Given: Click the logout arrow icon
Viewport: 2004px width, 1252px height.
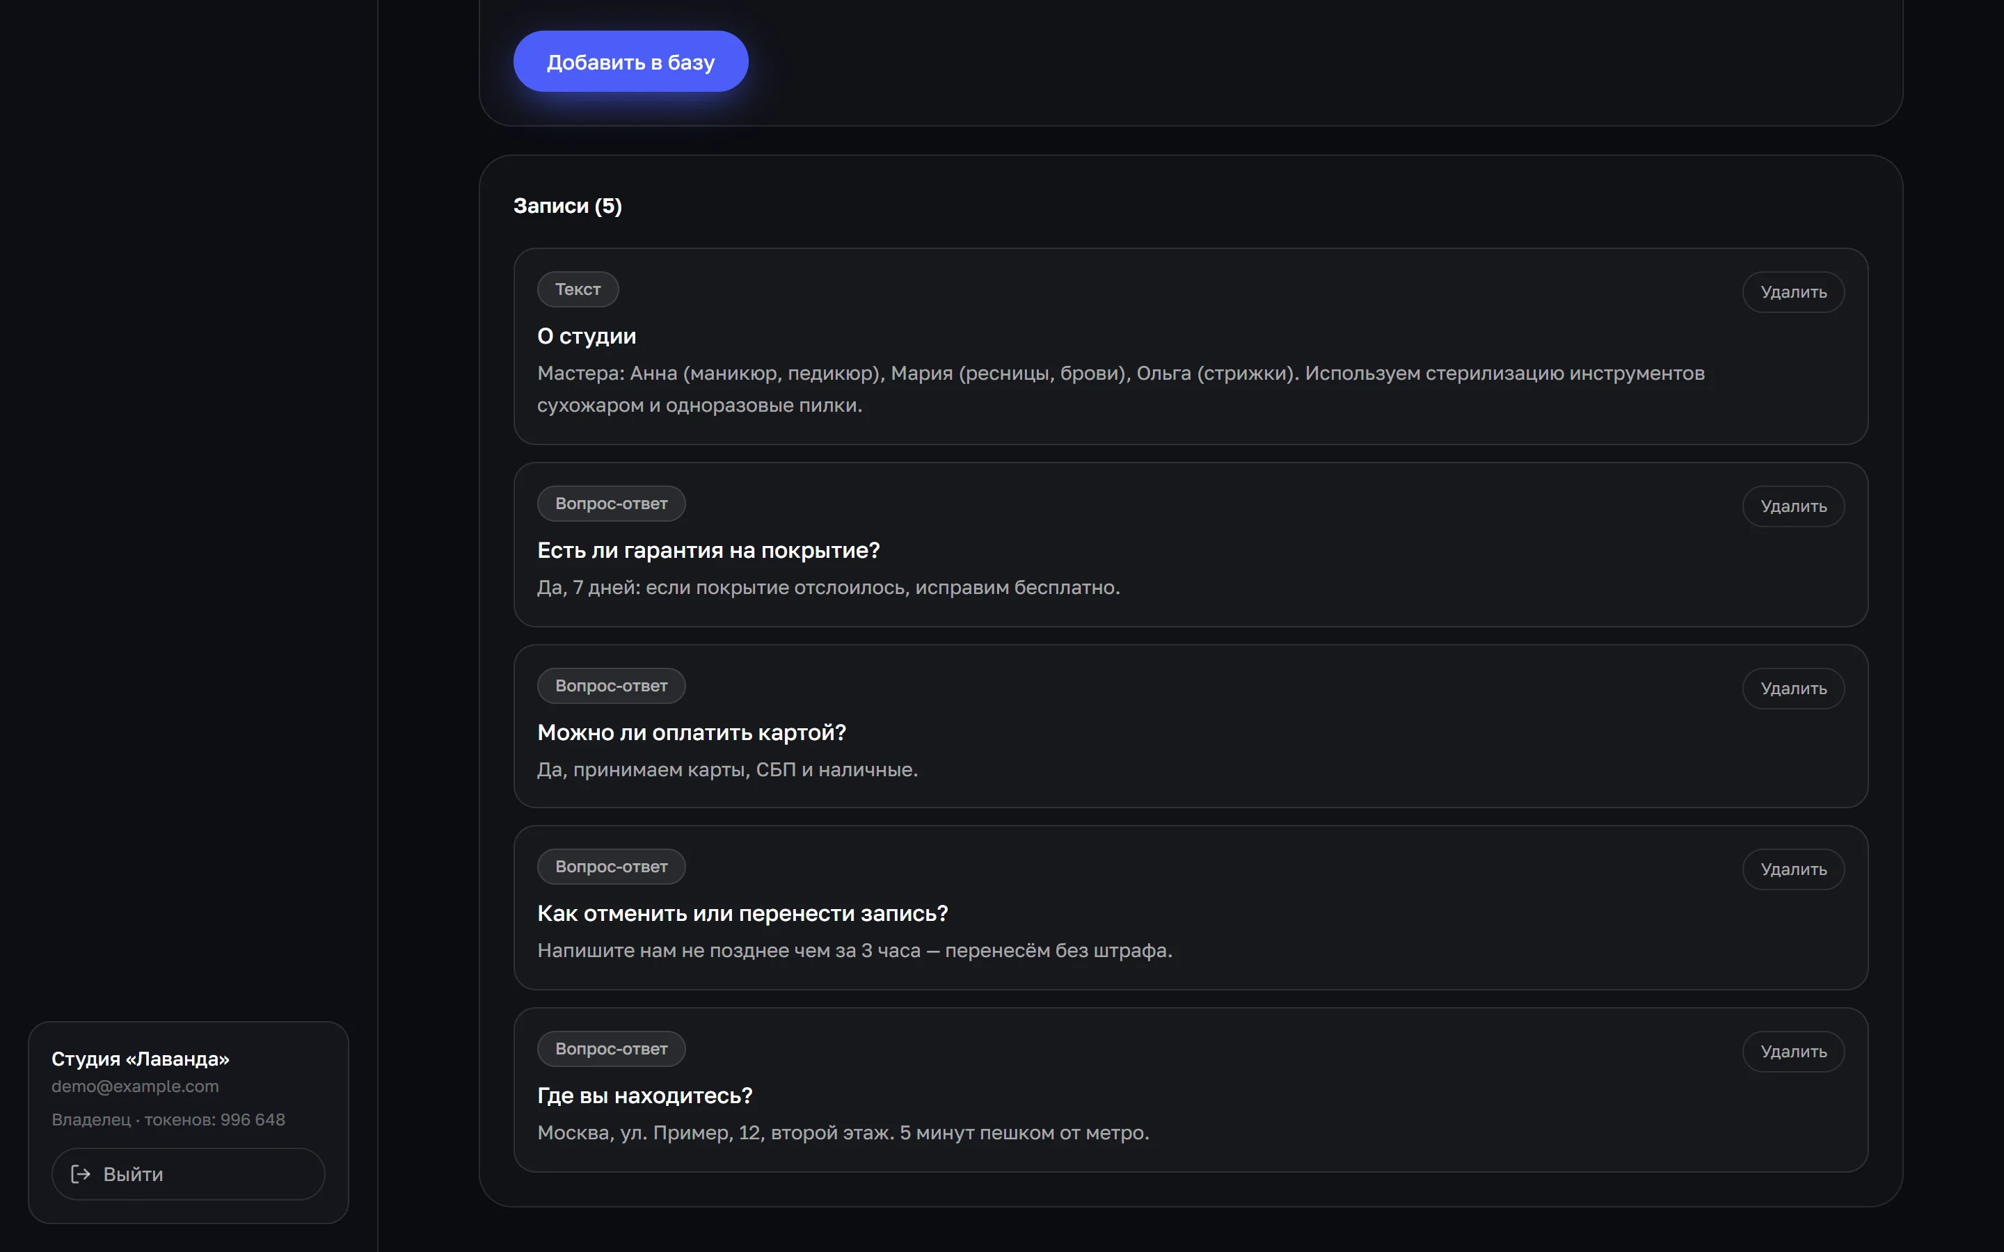Looking at the screenshot, I should [80, 1173].
